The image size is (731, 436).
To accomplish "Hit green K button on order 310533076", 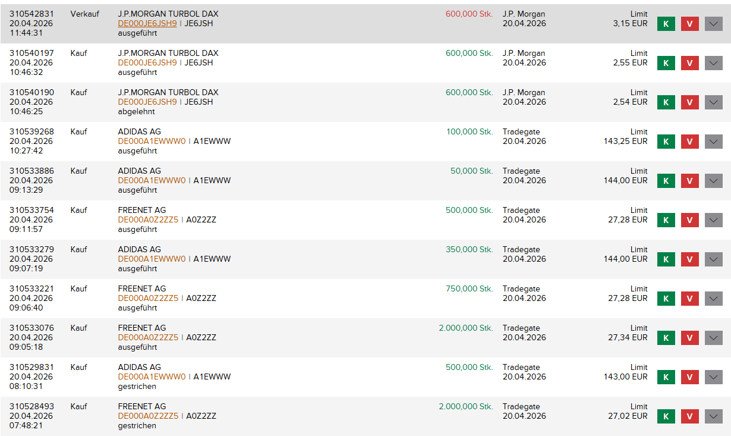I will (x=666, y=338).
